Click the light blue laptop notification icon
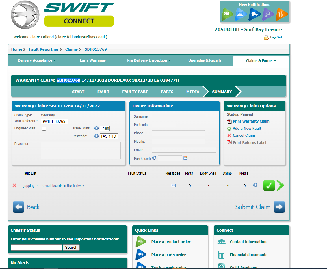 click(241, 14)
